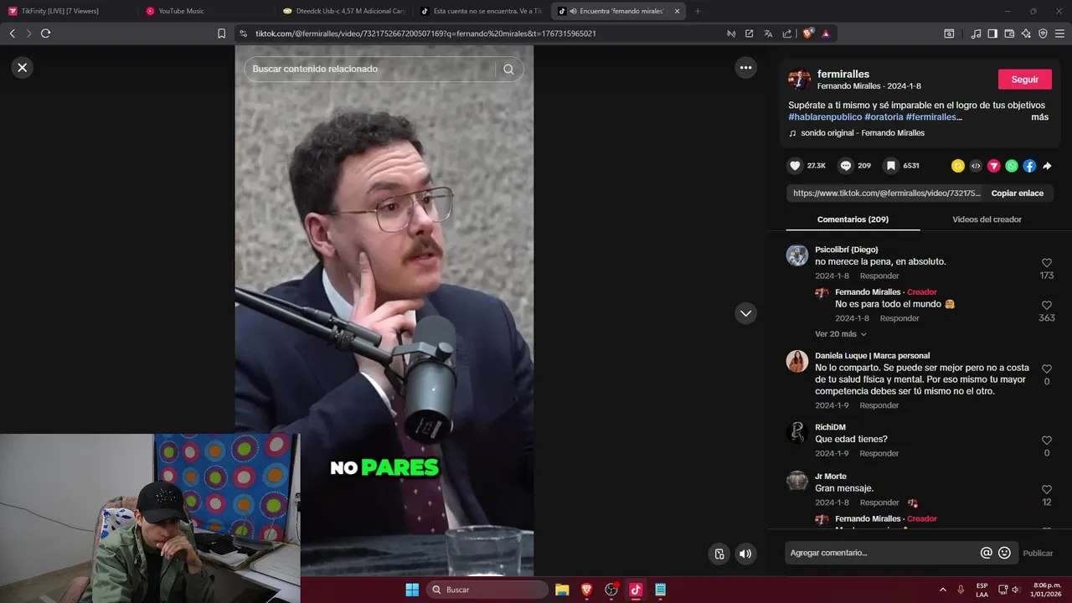This screenshot has height=603, width=1072.
Task: Click the search magnifier in related content bar
Action: (508, 70)
